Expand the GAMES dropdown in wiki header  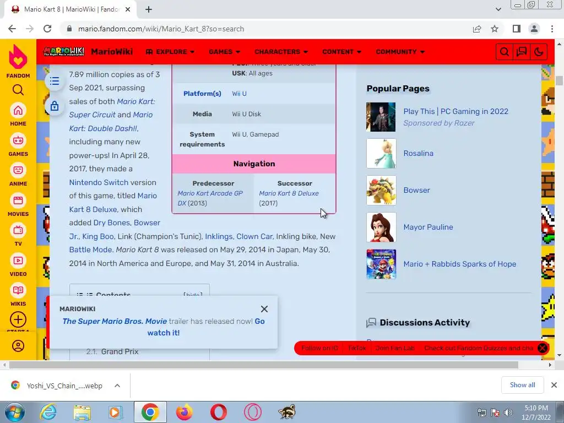(225, 52)
